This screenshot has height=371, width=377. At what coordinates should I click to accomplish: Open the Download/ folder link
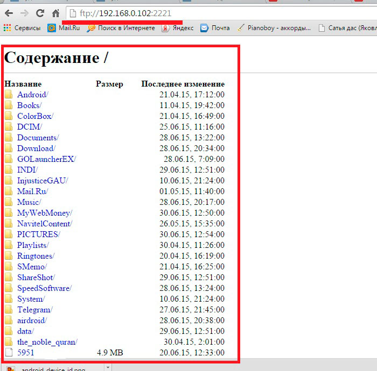pyautogui.click(x=36, y=148)
